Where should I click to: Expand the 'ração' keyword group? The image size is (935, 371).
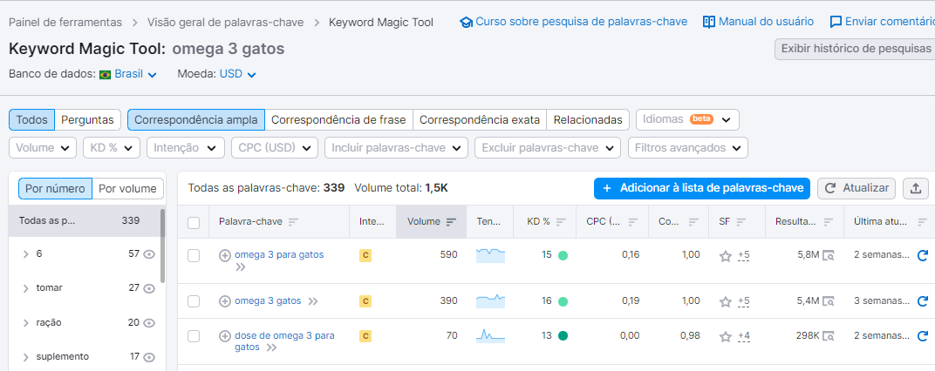tap(25, 323)
